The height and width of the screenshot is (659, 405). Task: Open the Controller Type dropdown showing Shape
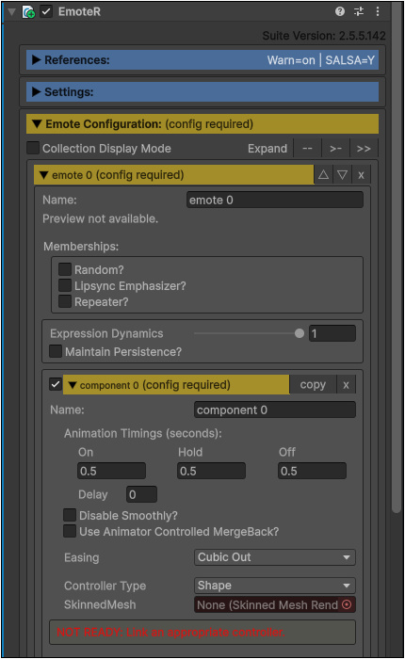pyautogui.click(x=275, y=586)
